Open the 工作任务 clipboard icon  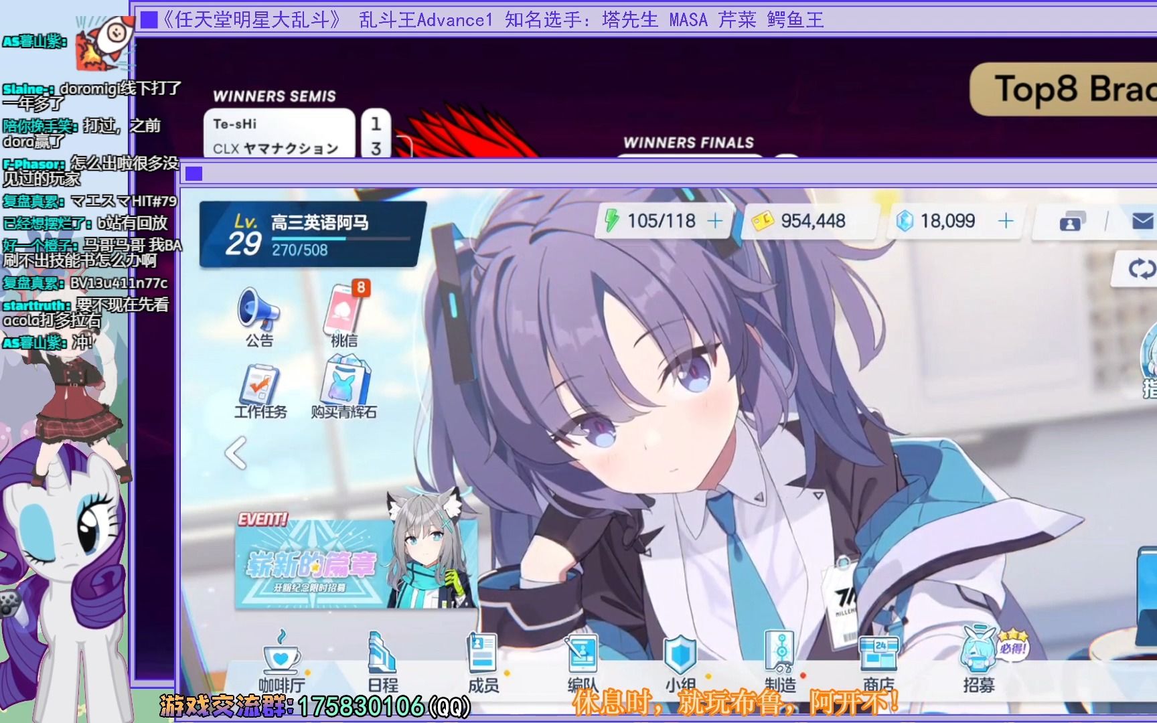(260, 392)
